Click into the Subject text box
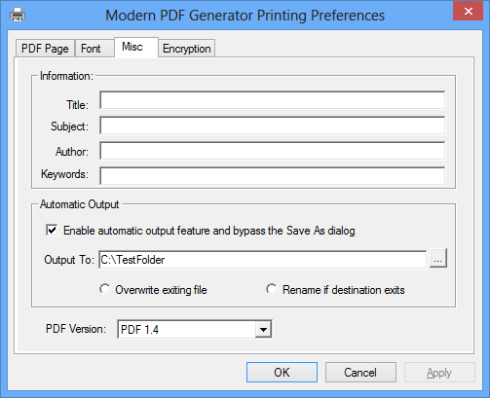The image size is (490, 398). pyautogui.click(x=272, y=126)
